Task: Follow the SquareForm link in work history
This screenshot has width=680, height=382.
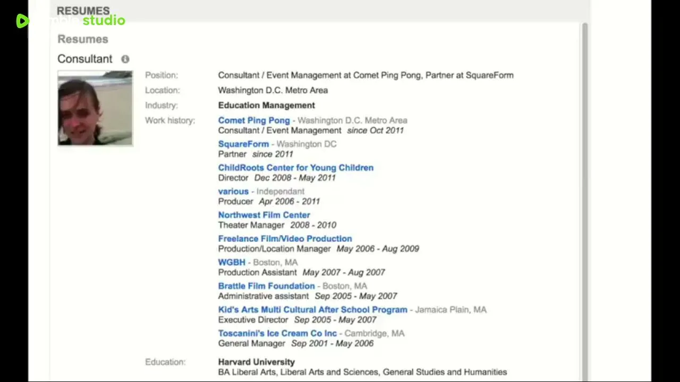Action: click(243, 144)
